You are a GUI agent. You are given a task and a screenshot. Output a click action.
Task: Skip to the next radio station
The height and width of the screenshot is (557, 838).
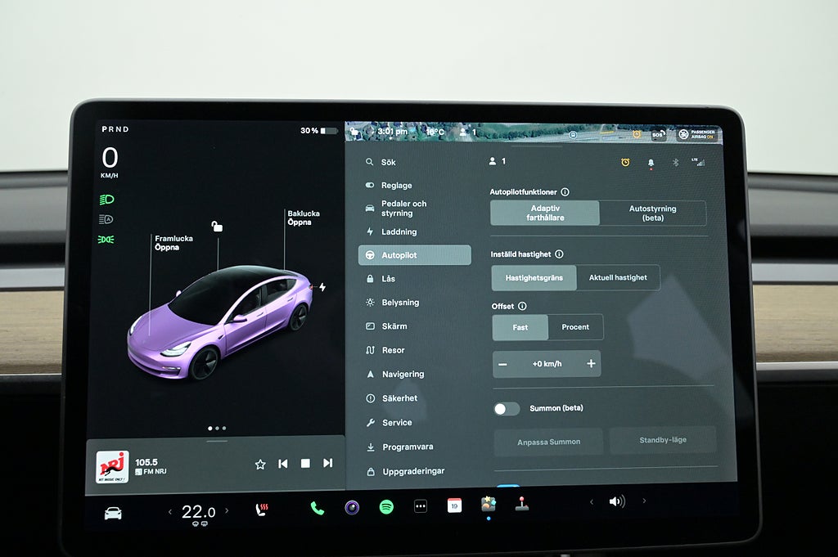click(x=327, y=463)
